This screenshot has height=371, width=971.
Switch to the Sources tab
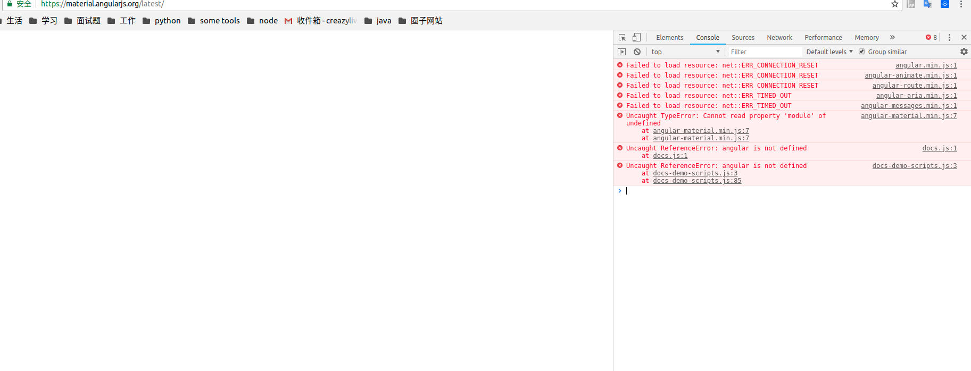point(743,37)
